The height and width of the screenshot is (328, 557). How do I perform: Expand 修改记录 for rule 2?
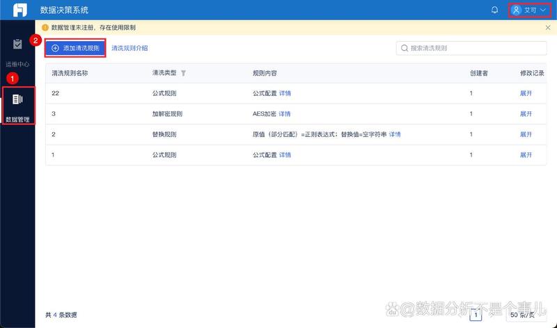(526, 134)
